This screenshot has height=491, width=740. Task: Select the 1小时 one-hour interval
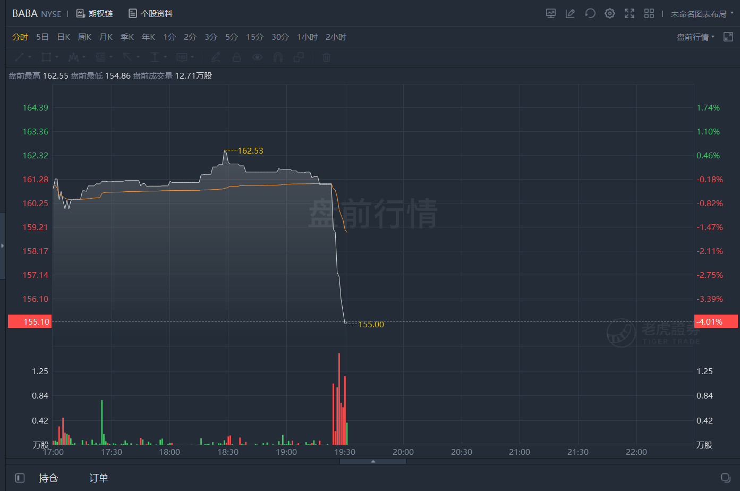[307, 37]
